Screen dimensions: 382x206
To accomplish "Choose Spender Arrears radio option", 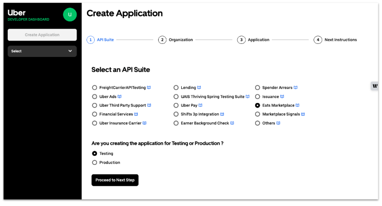I will 257,88.
